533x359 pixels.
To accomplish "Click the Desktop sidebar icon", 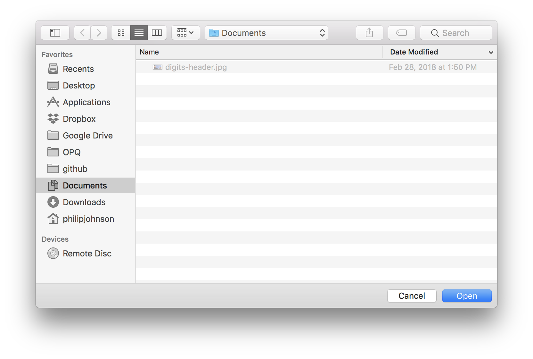I will point(53,85).
